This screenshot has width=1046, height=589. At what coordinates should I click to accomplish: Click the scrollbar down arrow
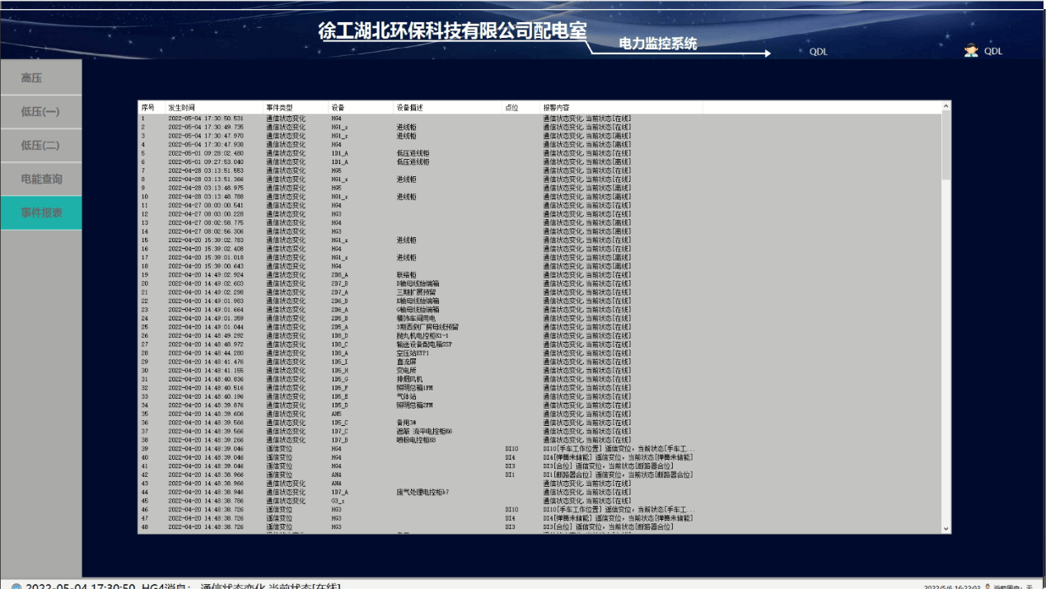pos(946,529)
